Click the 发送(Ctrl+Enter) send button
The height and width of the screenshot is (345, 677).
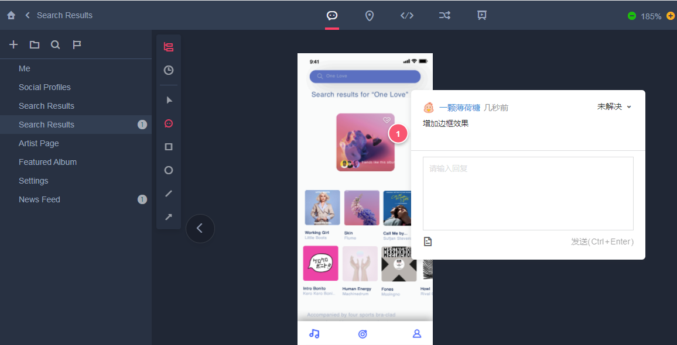602,242
